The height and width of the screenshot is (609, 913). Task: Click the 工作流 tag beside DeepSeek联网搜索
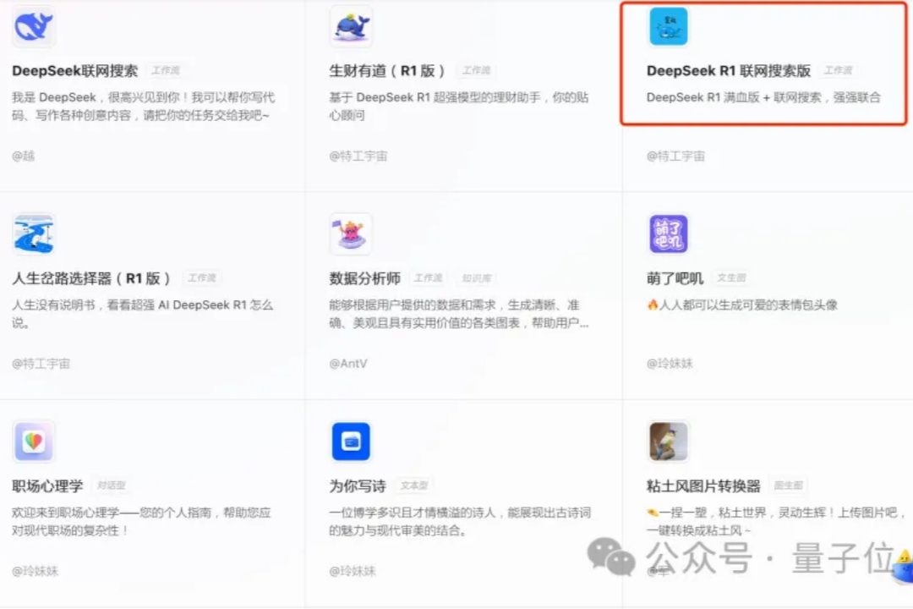pos(166,70)
